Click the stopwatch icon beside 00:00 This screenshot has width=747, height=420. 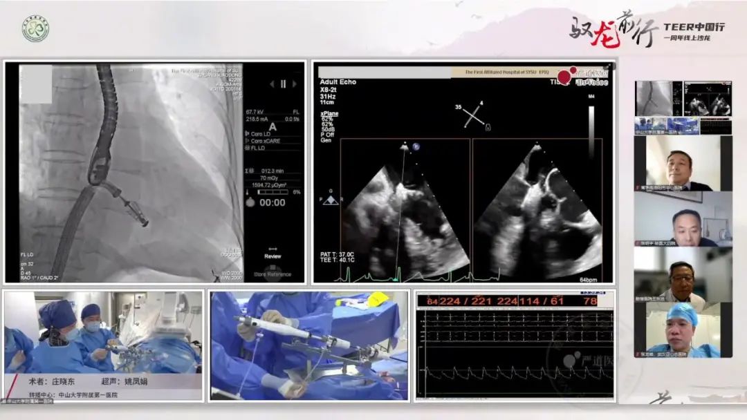click(250, 202)
